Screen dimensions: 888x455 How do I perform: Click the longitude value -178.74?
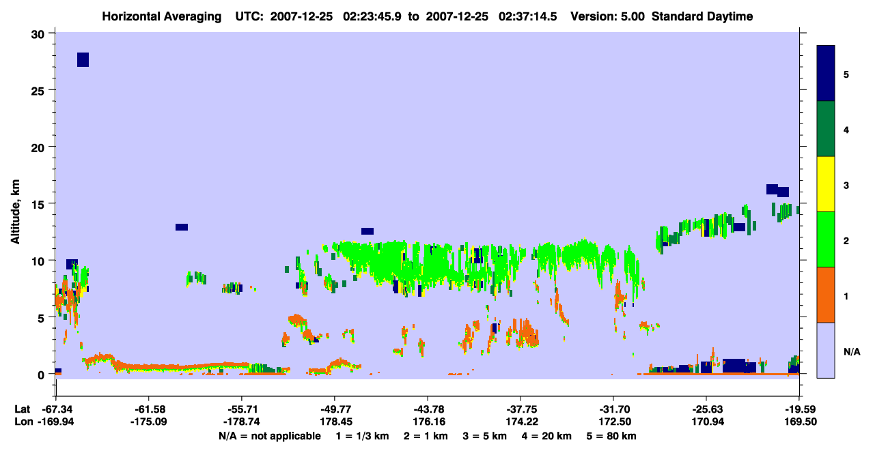[x=241, y=422]
